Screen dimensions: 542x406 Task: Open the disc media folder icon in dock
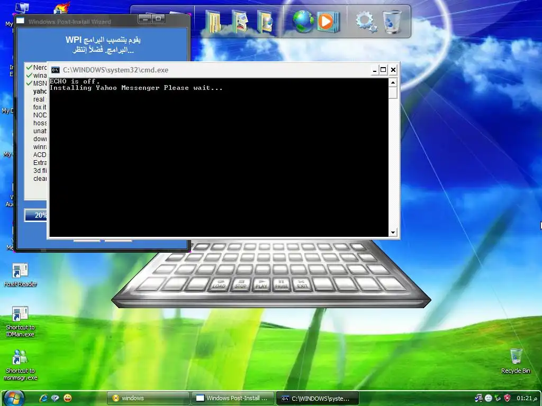265,21
